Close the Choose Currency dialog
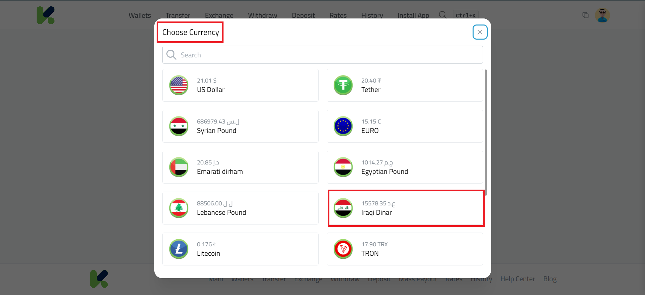This screenshot has width=645, height=295. pos(480,32)
